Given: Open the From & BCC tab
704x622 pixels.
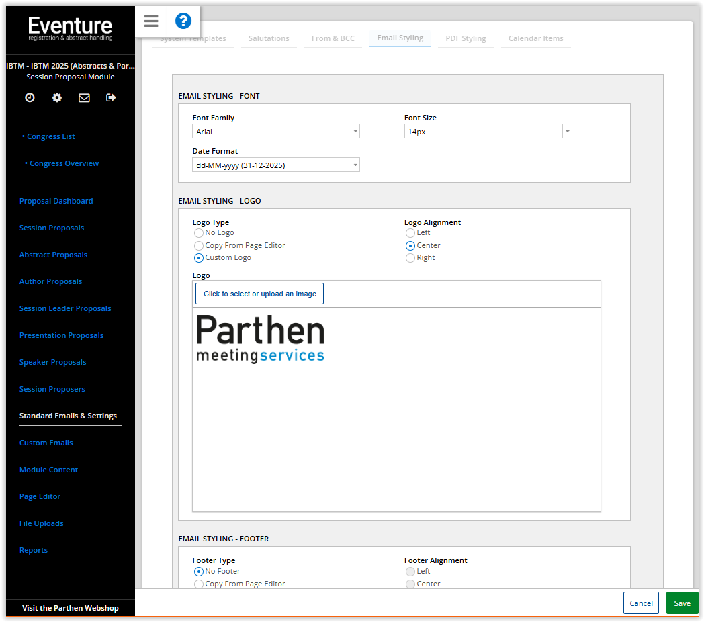Looking at the screenshot, I should tap(333, 38).
